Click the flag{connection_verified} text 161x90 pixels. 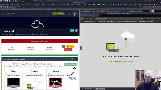pos(121,62)
